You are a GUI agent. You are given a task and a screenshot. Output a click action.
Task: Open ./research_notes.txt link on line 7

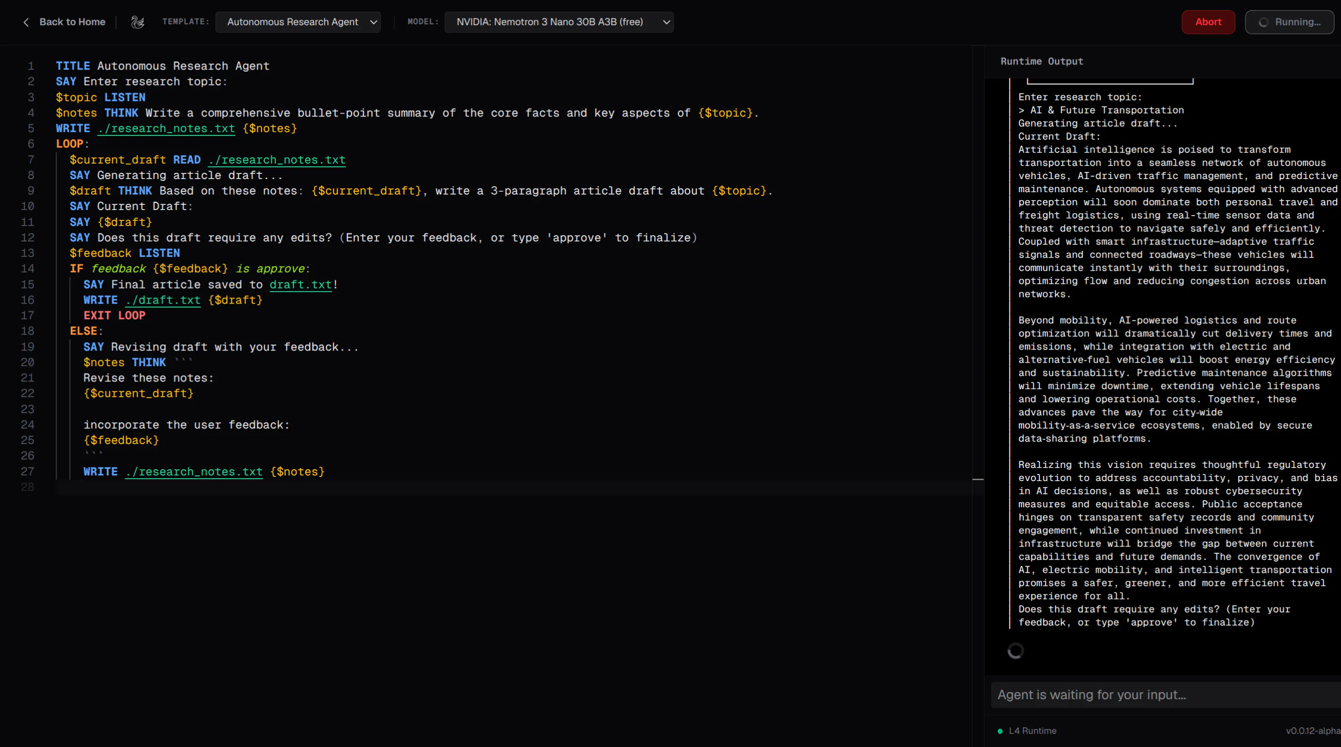(x=276, y=160)
